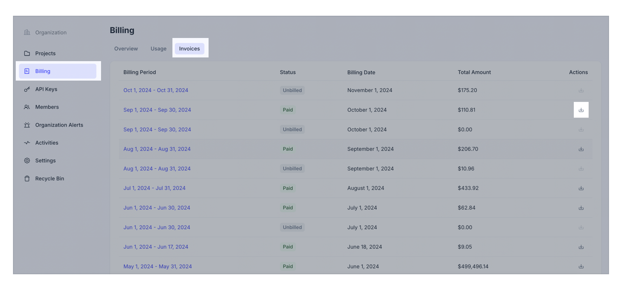
Task: Open the Usage tab
Action: click(159, 48)
